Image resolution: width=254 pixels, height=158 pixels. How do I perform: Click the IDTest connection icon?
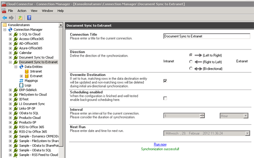pyautogui.click(x=16, y=99)
